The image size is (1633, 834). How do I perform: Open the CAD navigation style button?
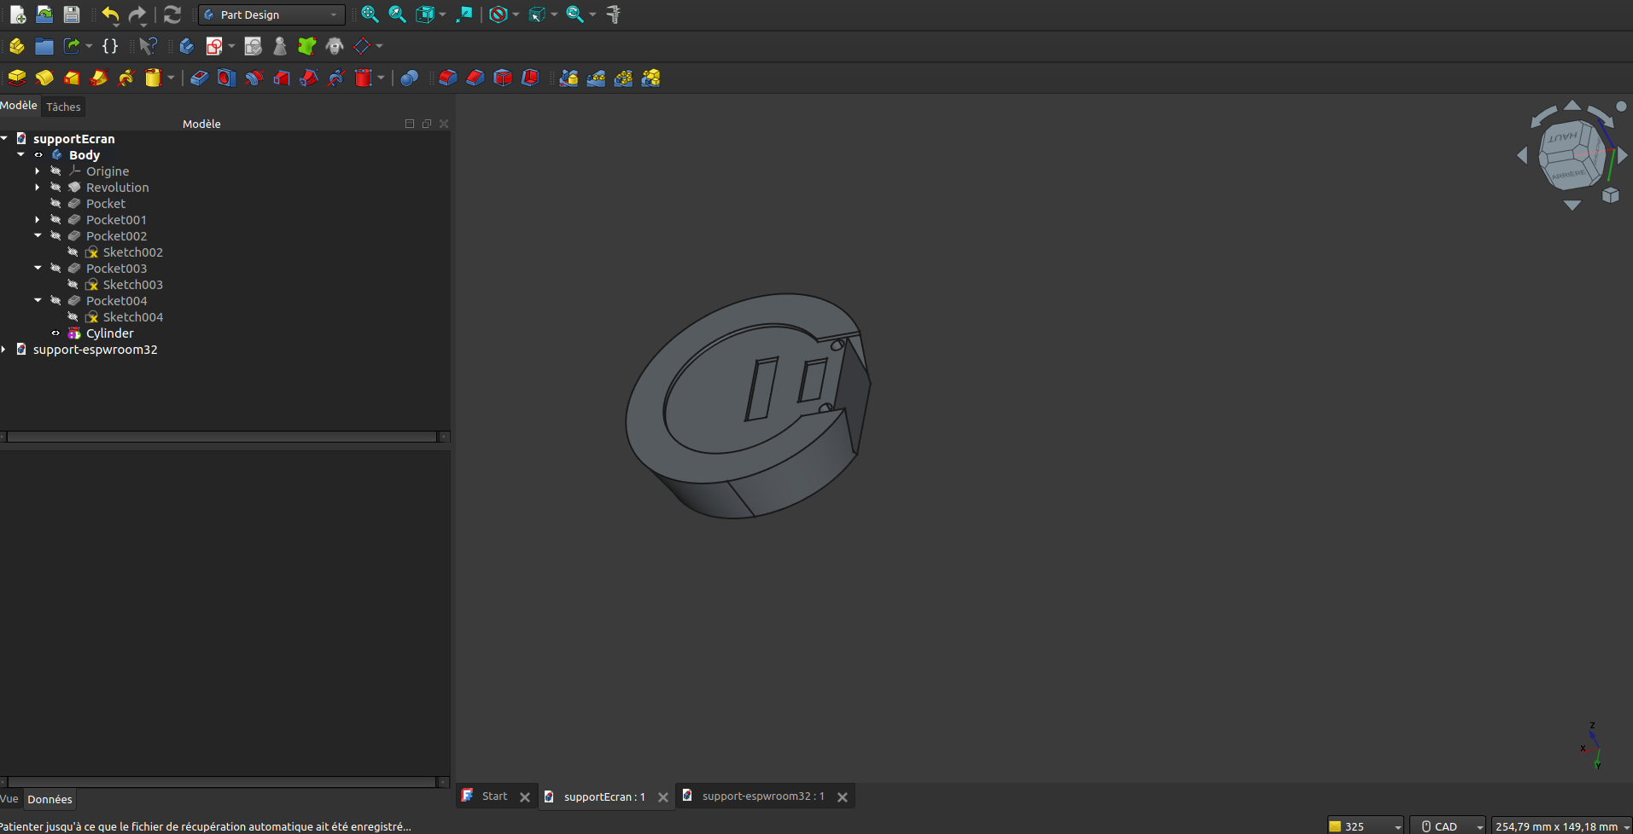tap(1446, 825)
